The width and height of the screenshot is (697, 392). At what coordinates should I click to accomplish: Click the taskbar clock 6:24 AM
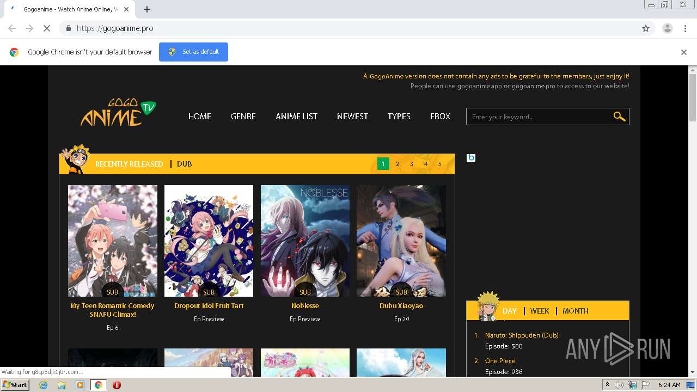coord(669,385)
